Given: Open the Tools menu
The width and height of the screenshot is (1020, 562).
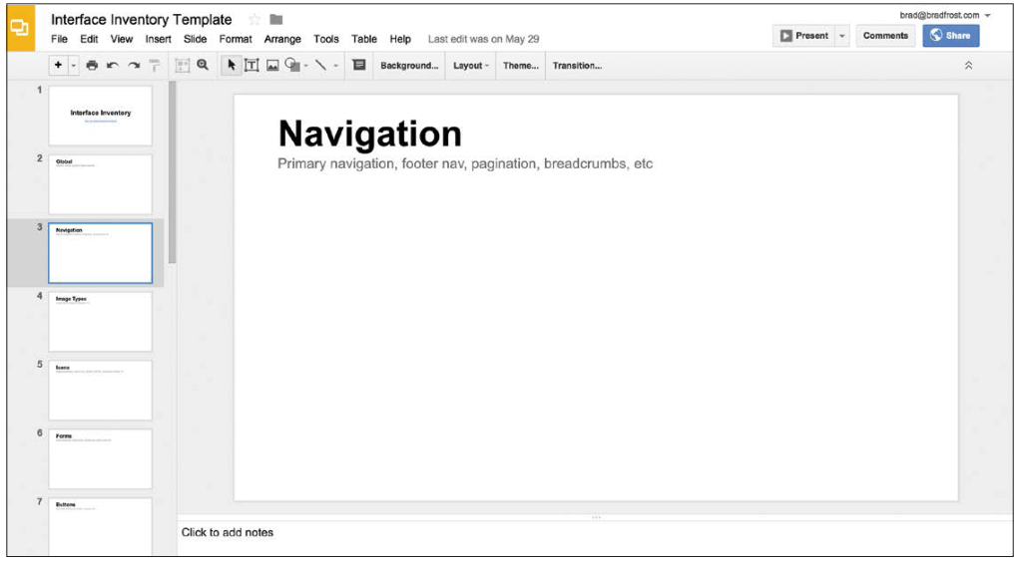Looking at the screenshot, I should [x=326, y=39].
